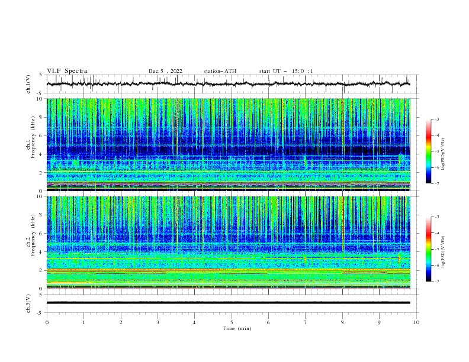This screenshot has height=362, width=469.
Task: Click time axis tick label "4"
Action: [x=195, y=322]
